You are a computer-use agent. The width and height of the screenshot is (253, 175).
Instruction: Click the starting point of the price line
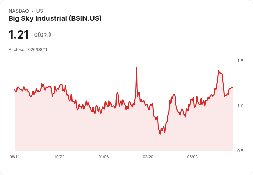tap(15, 89)
